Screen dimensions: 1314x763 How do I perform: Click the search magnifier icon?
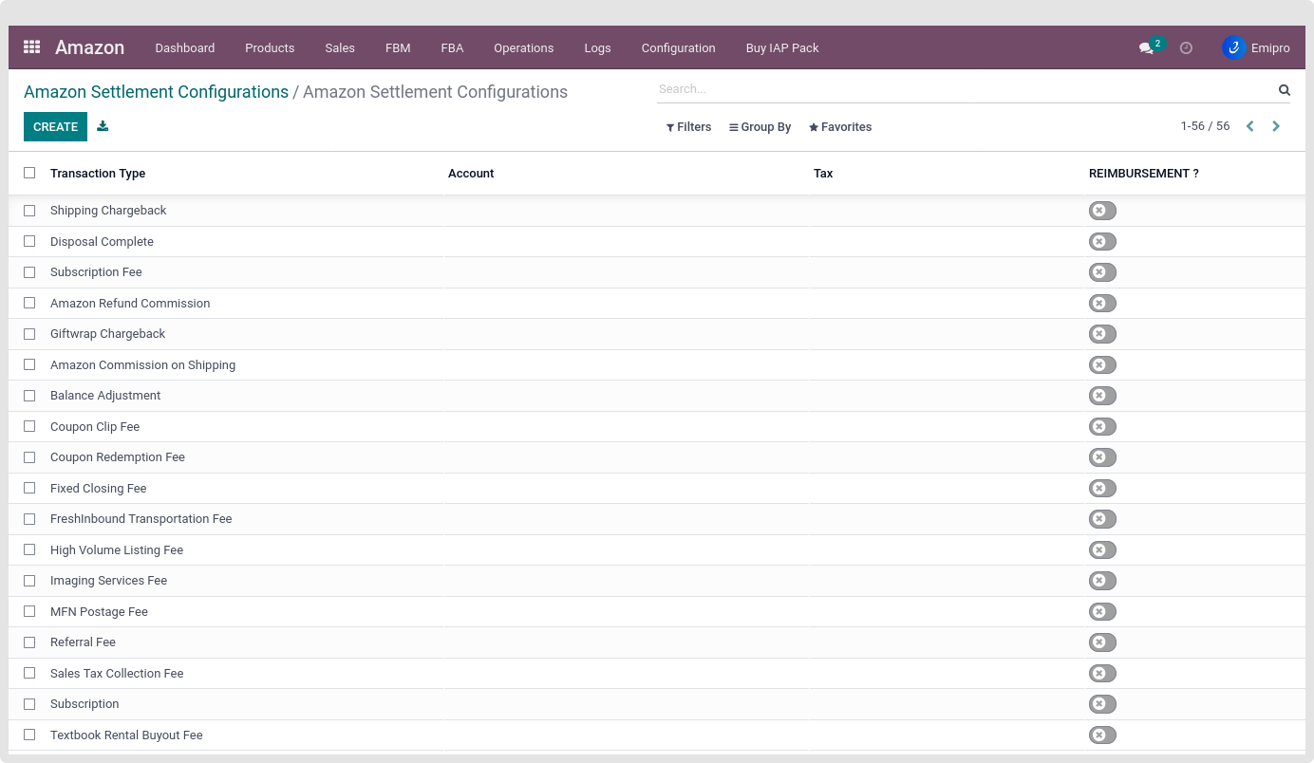pos(1284,90)
